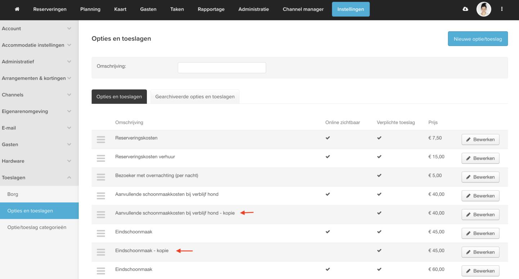
Task: Open Optie/toeslag categorieën in sidebar
Action: 37,227
